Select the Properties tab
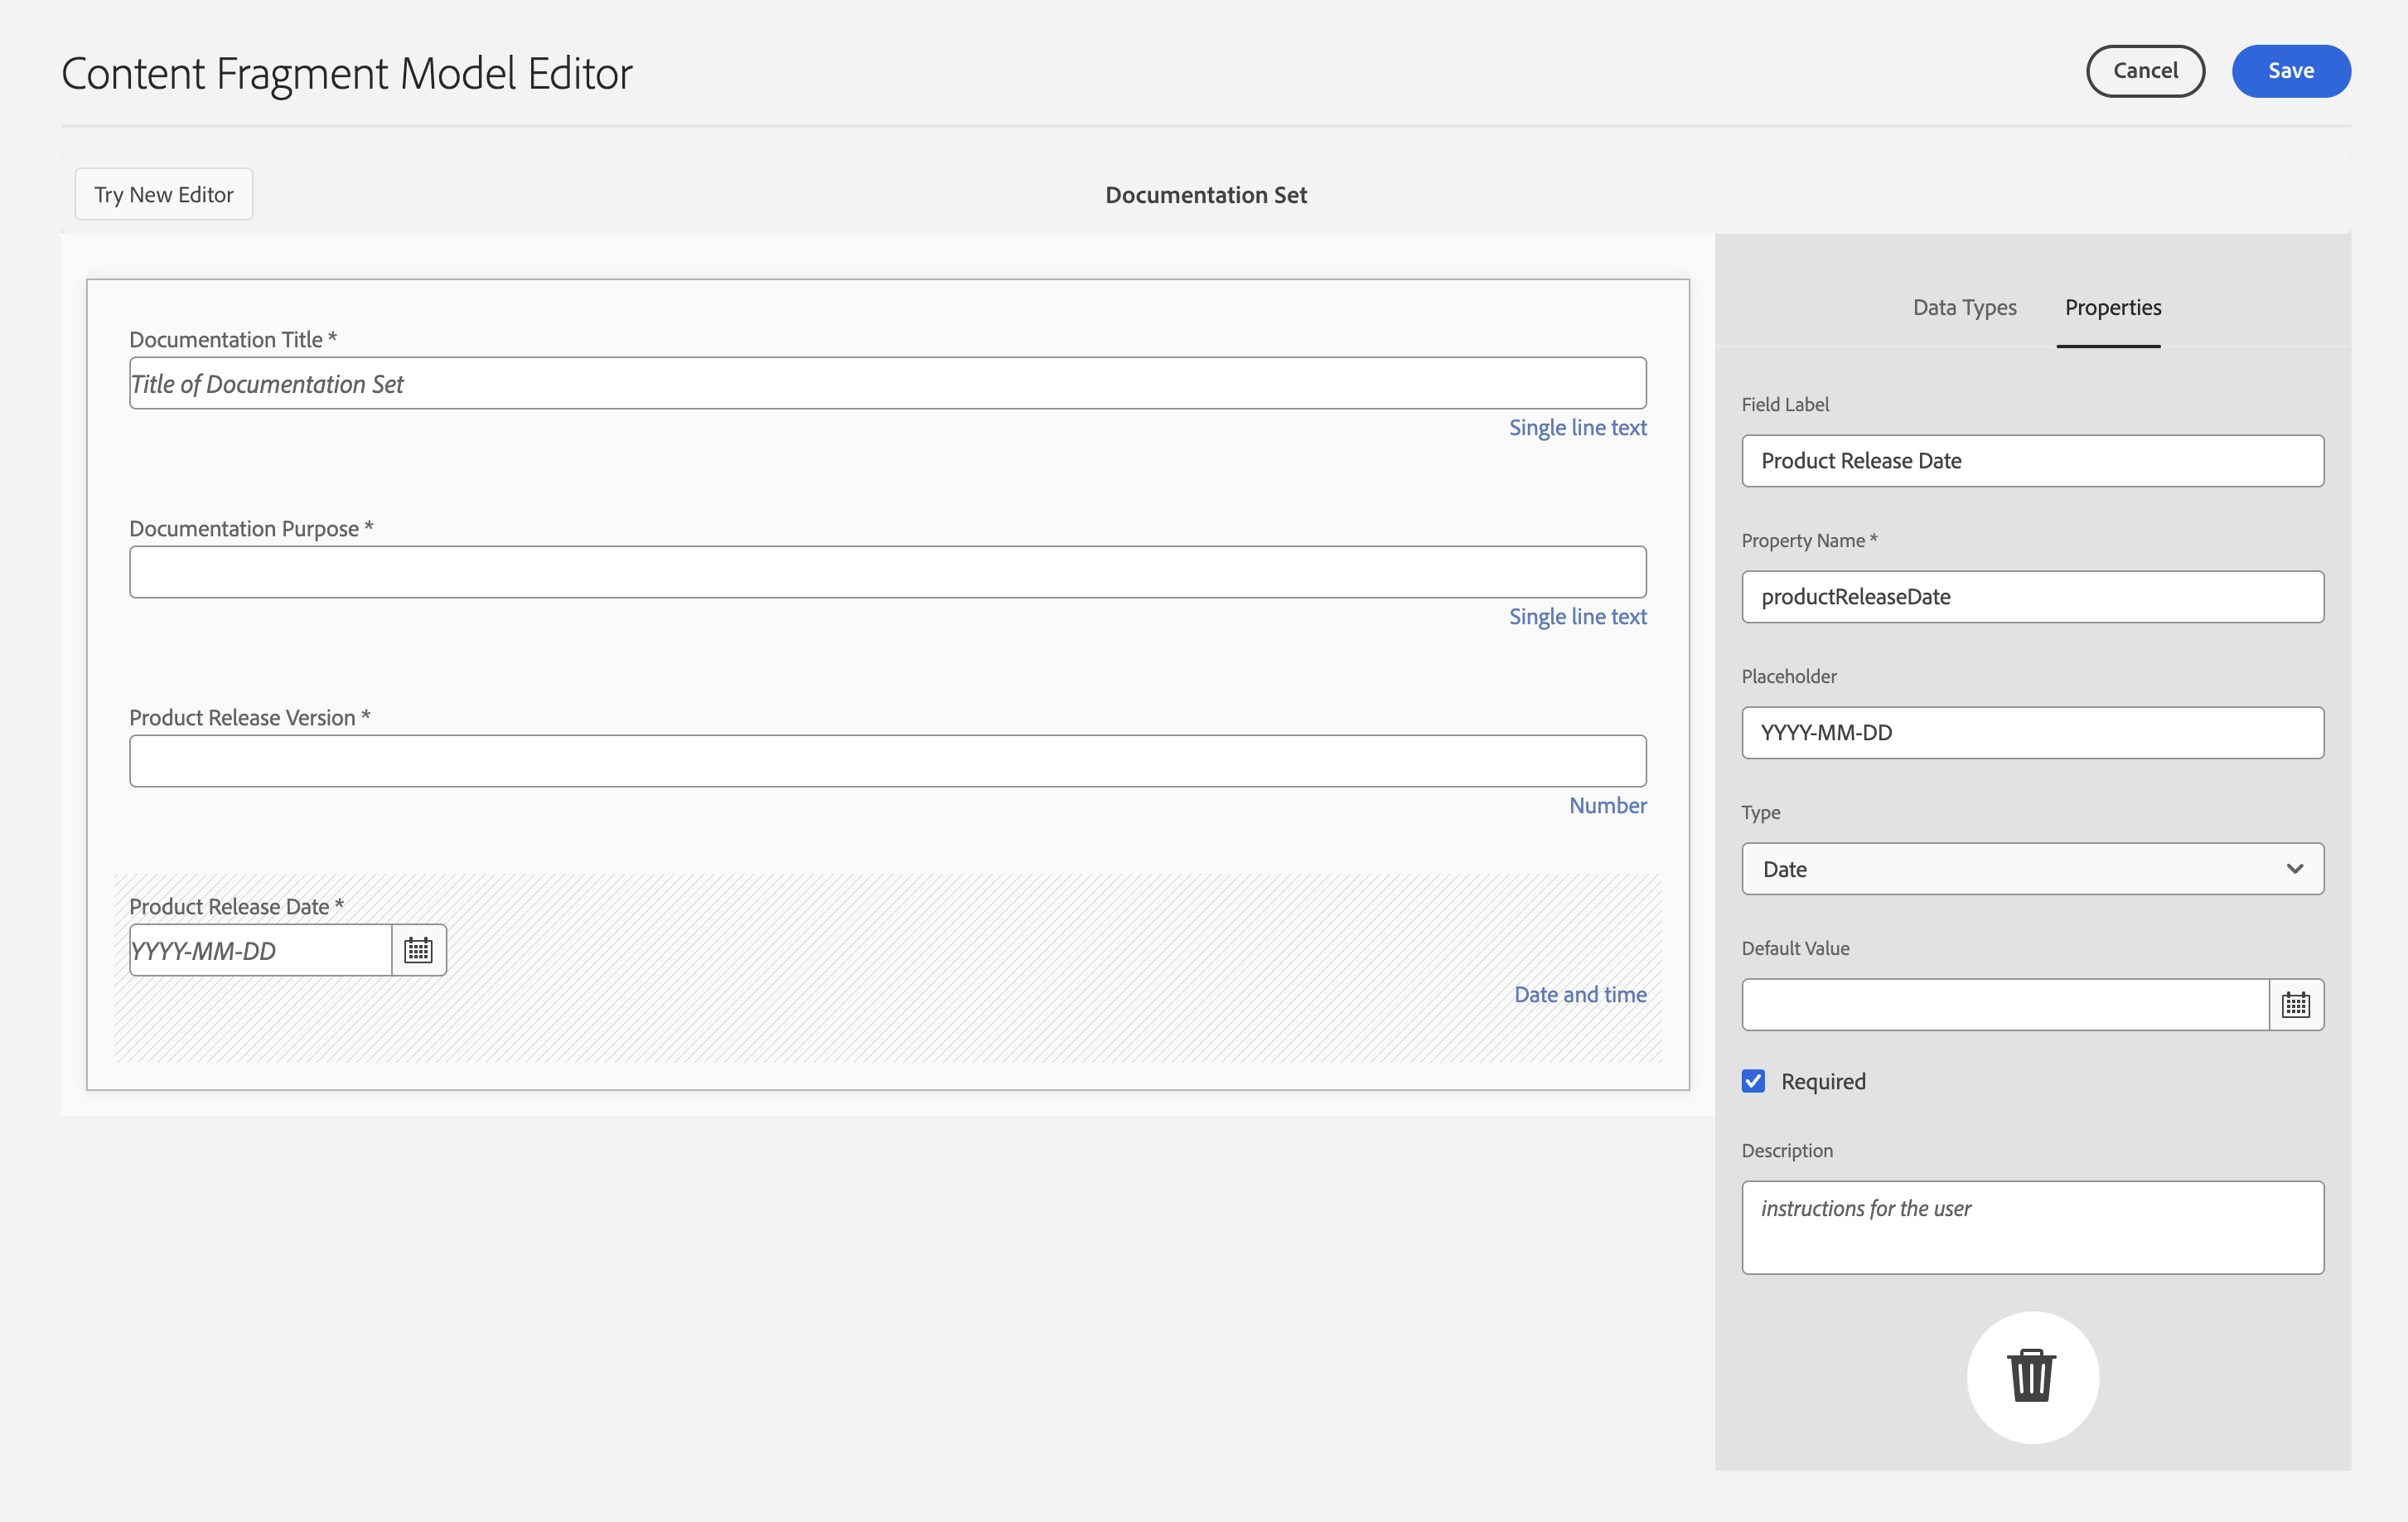2408x1522 pixels. (2112, 308)
